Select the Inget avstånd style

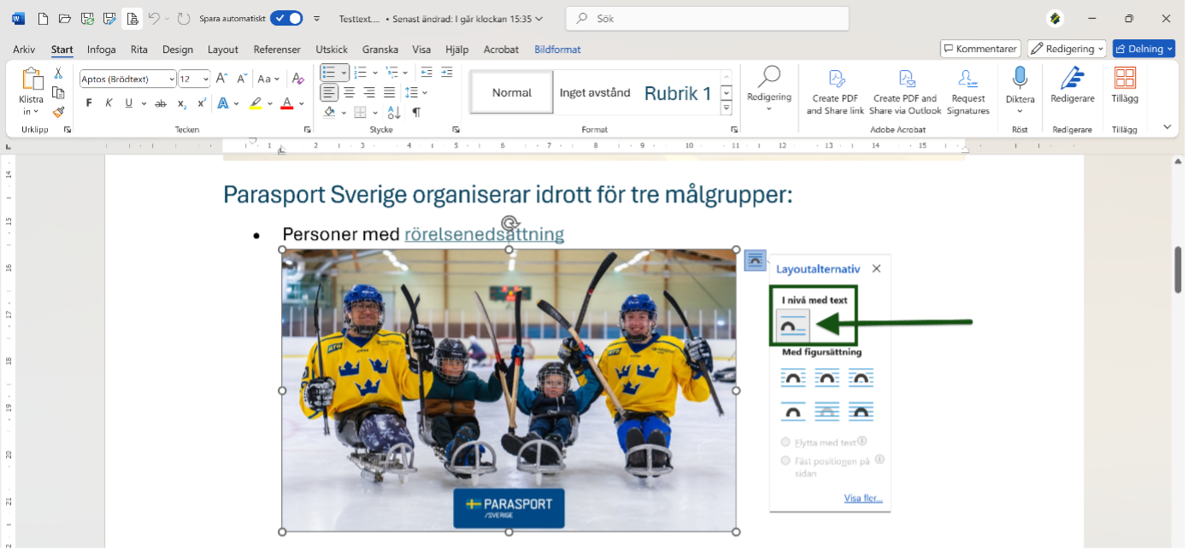[595, 92]
